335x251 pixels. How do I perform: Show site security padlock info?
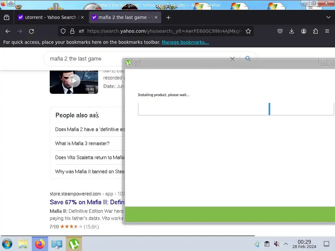tap(72, 31)
